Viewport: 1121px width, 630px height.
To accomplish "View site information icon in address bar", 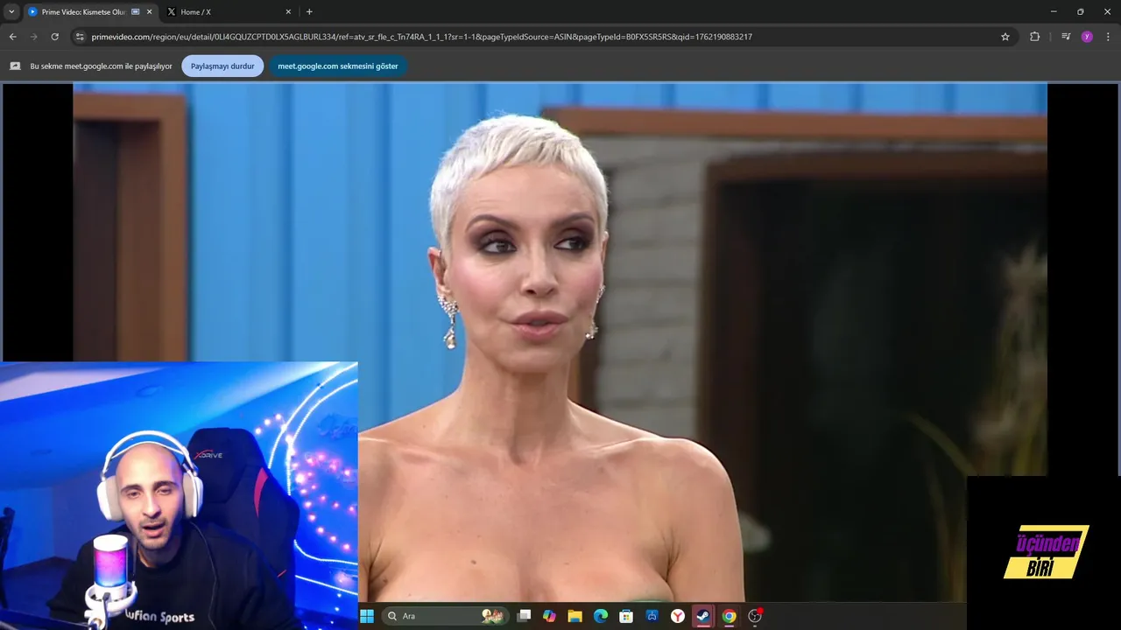I will pos(80,37).
